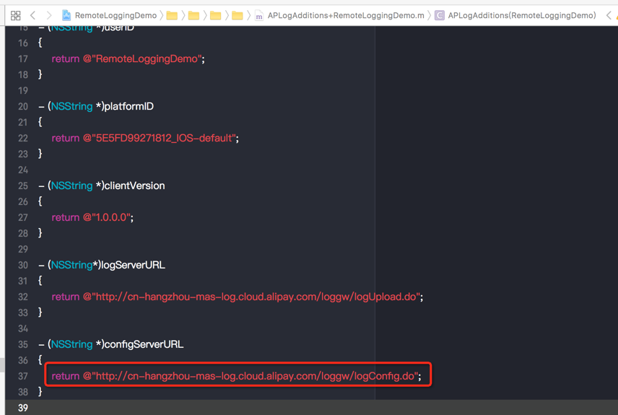Click line number 39 in the gutter
618x415 pixels.
click(23, 408)
